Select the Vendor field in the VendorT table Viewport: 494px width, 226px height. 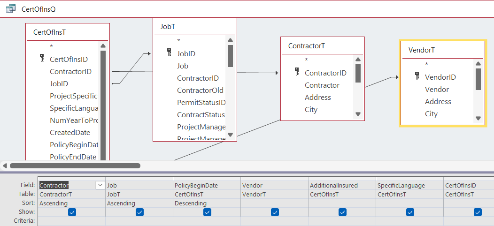click(x=437, y=90)
